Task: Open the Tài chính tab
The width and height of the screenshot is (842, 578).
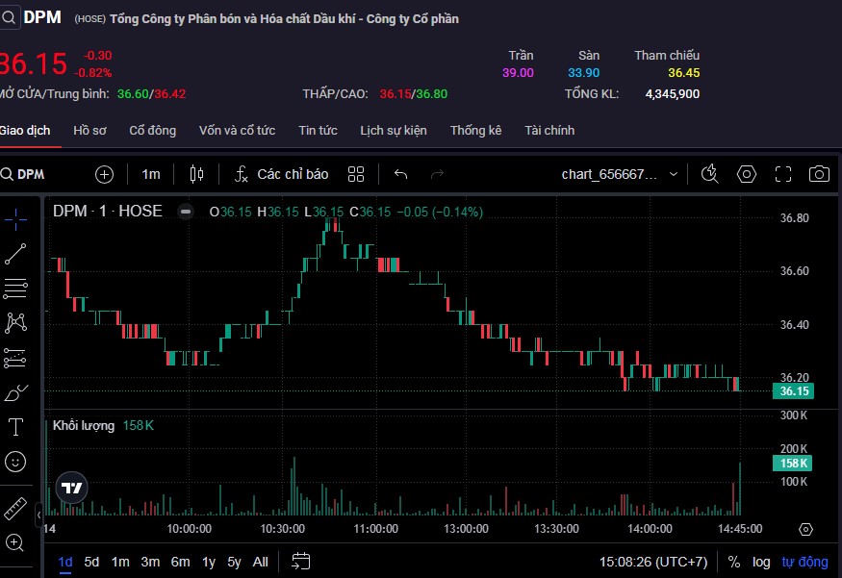Action: [x=549, y=130]
